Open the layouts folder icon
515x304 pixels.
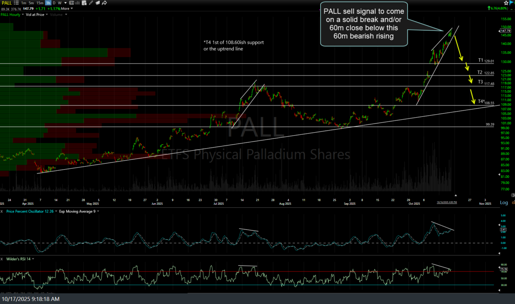tap(98, 3)
